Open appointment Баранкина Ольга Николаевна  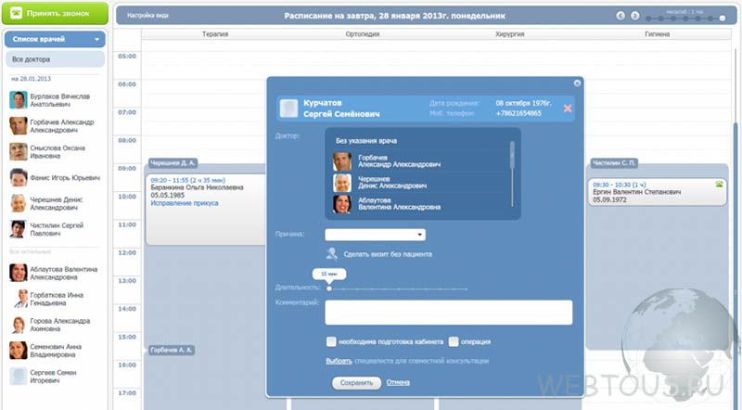[x=206, y=210]
